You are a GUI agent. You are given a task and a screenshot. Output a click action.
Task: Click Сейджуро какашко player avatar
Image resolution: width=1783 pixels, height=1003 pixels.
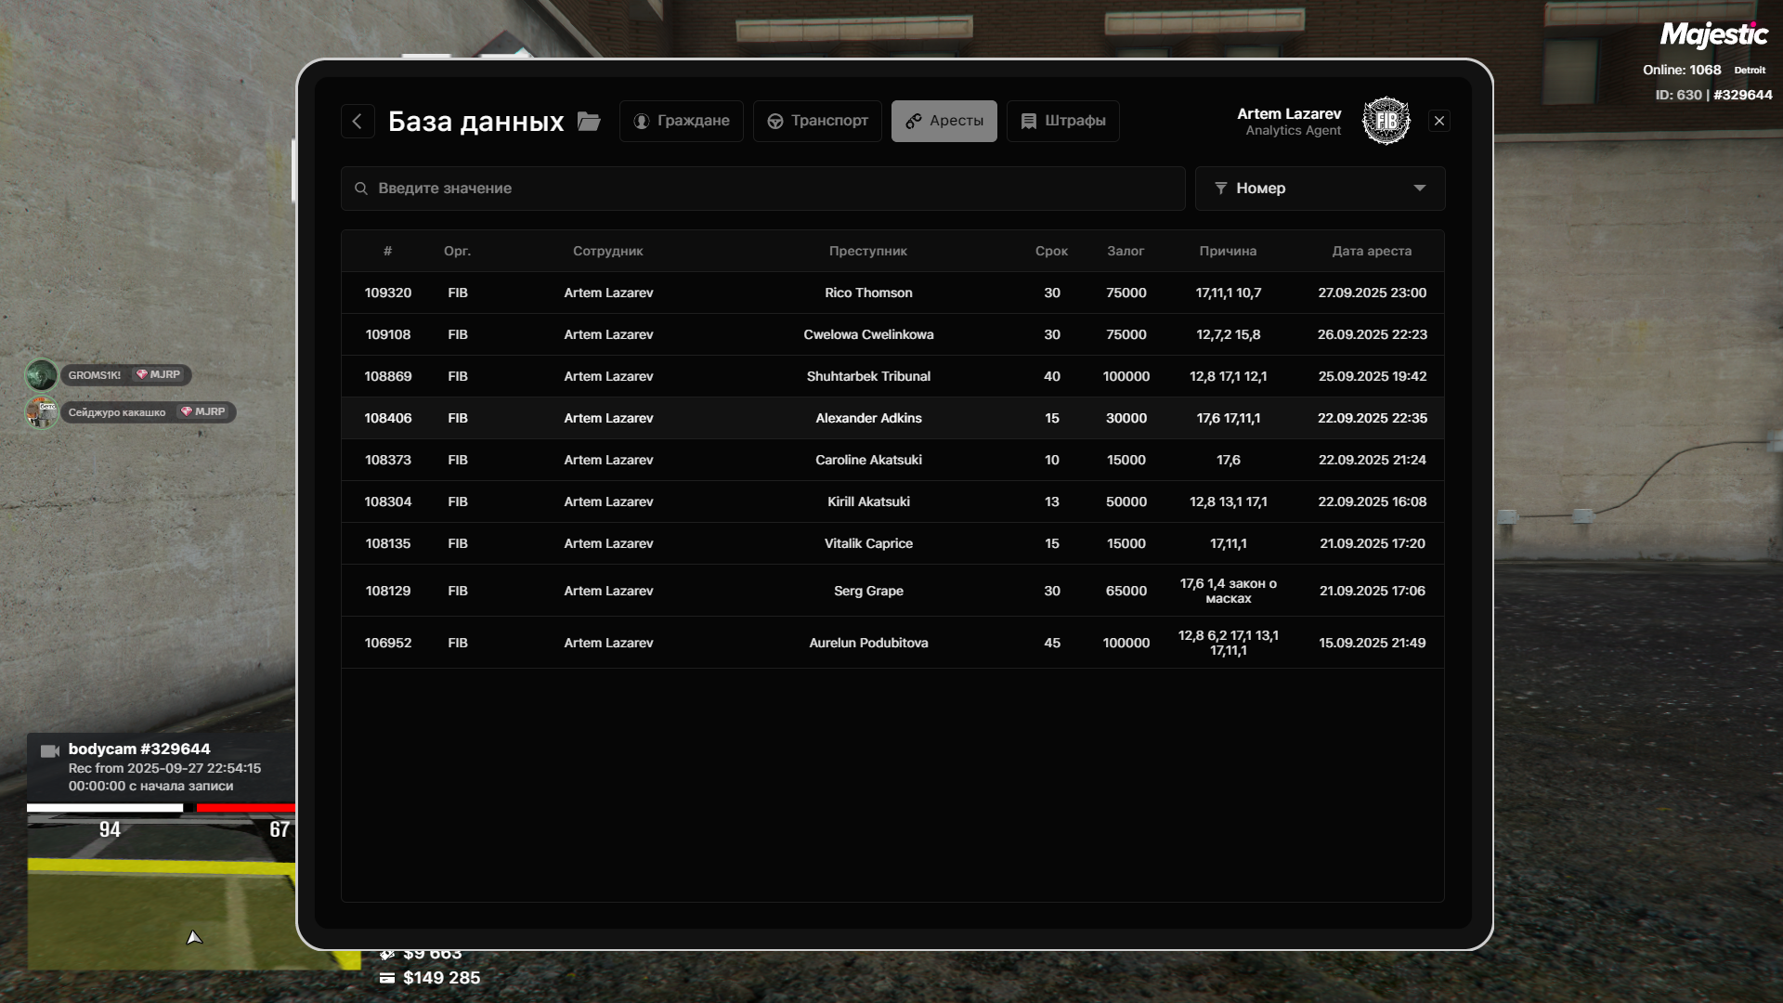pyautogui.click(x=42, y=412)
